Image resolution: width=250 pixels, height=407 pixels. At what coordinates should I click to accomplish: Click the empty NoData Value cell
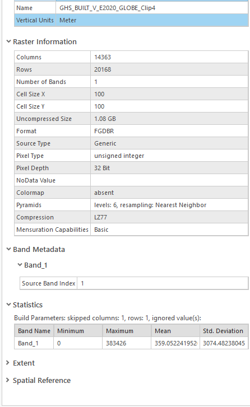[x=169, y=180]
